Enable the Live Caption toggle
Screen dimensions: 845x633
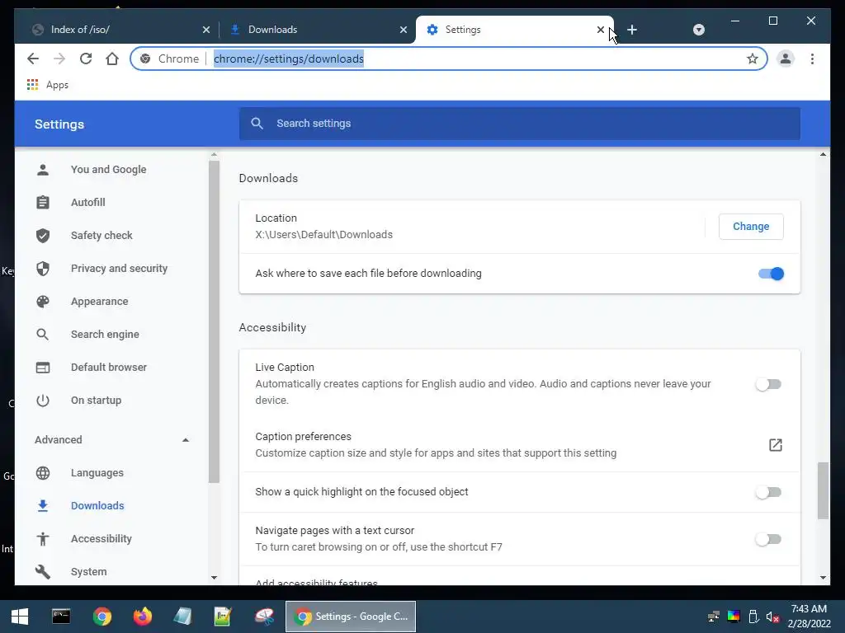coord(768,384)
